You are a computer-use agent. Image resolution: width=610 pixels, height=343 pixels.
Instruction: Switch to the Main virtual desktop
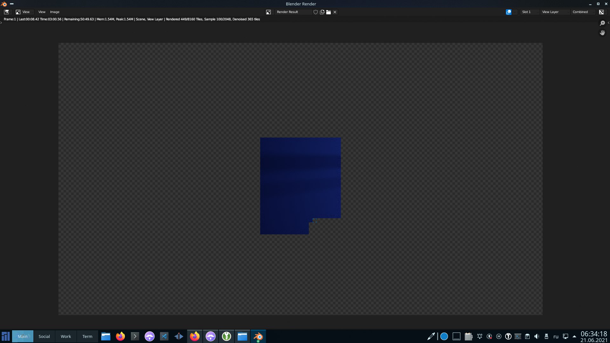tap(23, 336)
